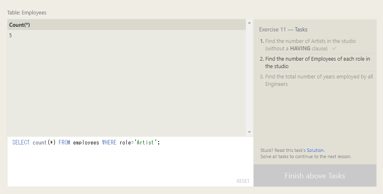
Task: Click RESET to clear the query
Action: (243, 181)
